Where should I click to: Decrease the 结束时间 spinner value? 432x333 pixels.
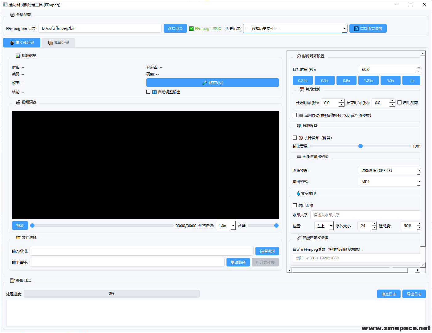392,105
